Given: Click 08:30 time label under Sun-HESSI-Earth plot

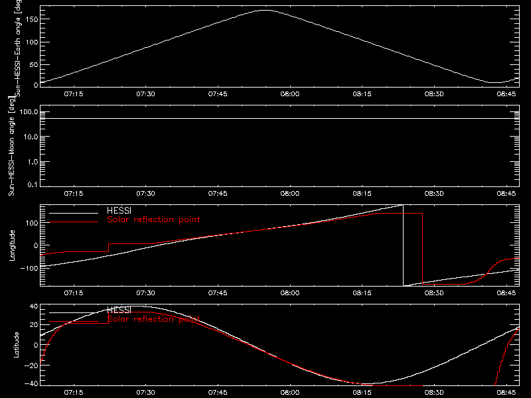Looking at the screenshot, I should (x=434, y=94).
